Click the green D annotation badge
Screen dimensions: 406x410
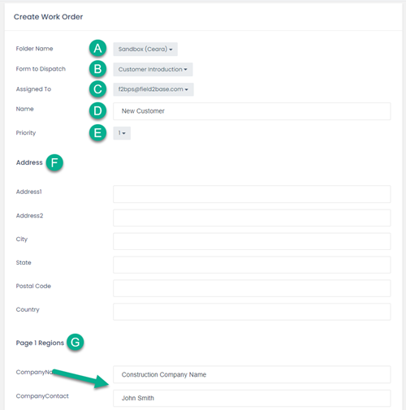click(x=97, y=111)
